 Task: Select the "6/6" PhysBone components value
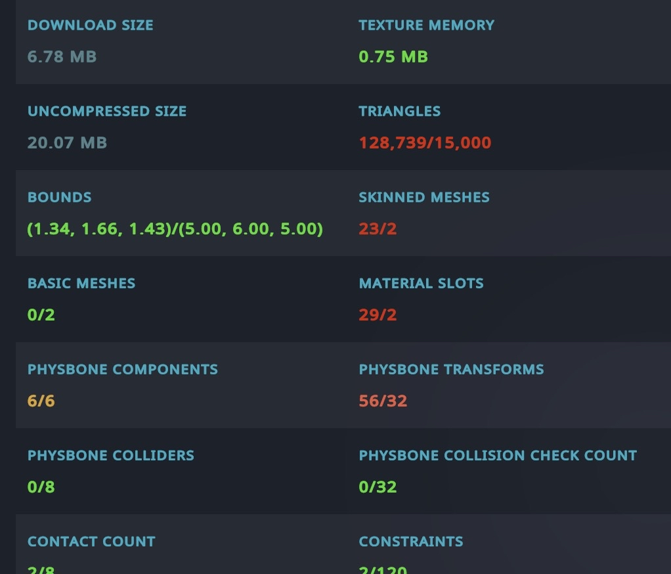(41, 401)
